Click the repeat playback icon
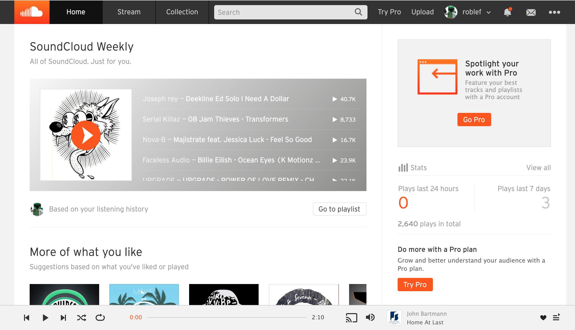The width and height of the screenshot is (575, 330). pyautogui.click(x=100, y=317)
